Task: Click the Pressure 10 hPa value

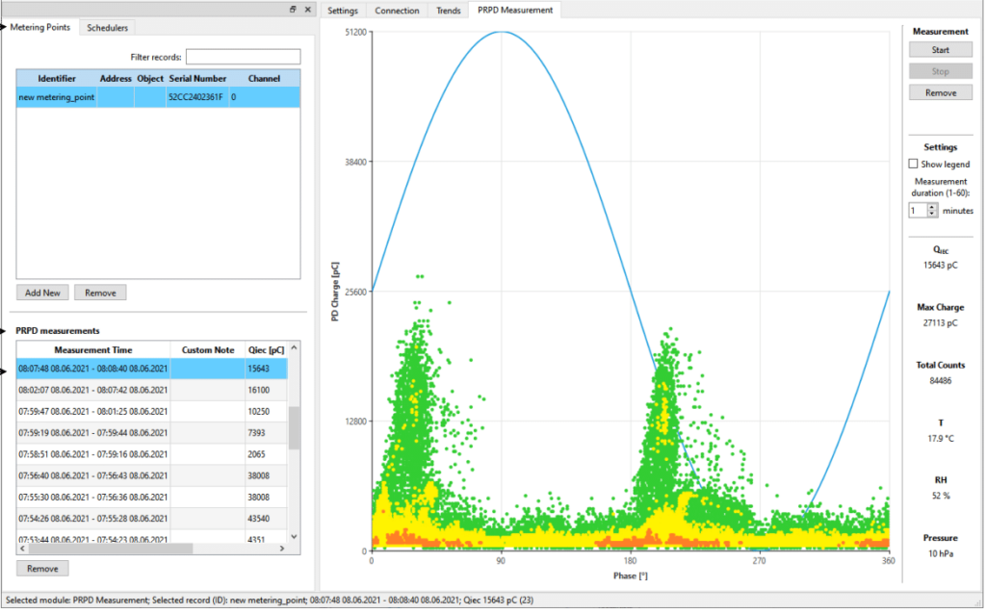Action: coord(940,553)
